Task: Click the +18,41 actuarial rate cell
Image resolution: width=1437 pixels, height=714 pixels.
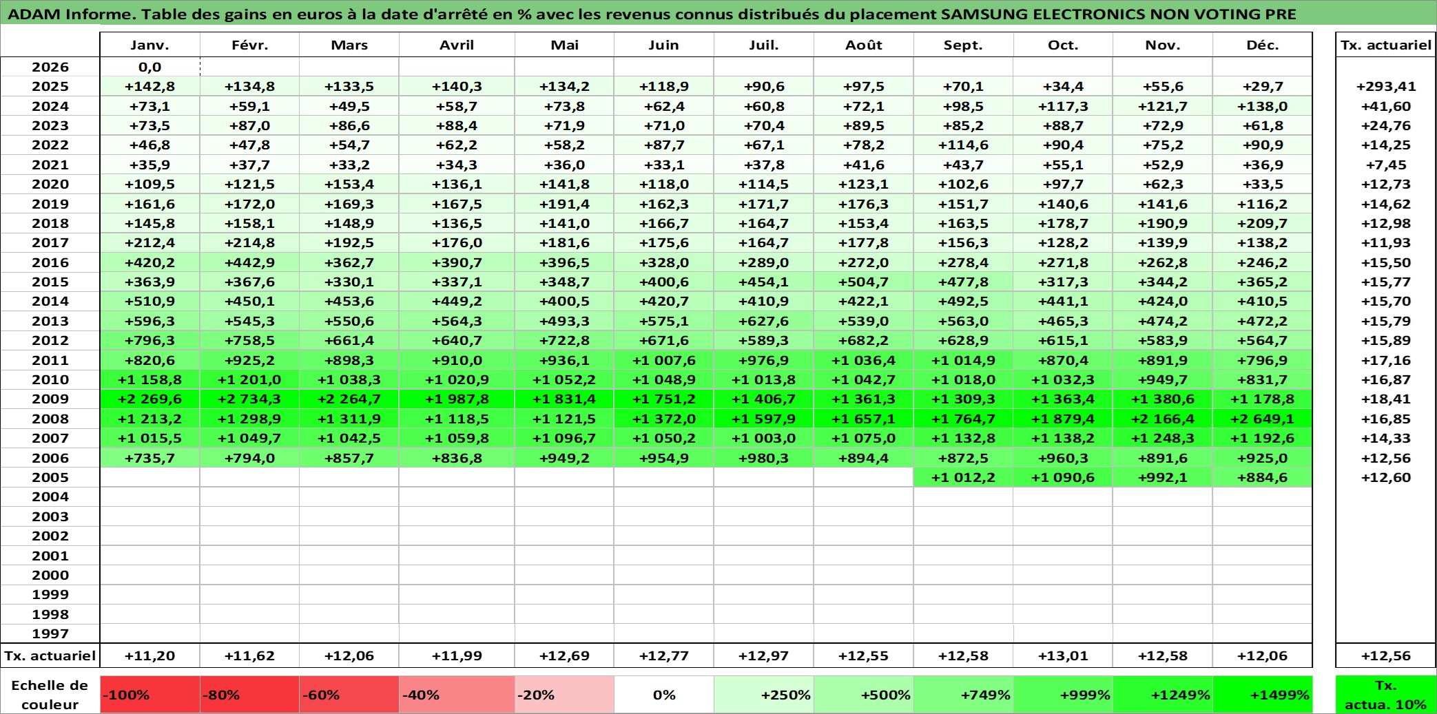Action: [x=1386, y=399]
